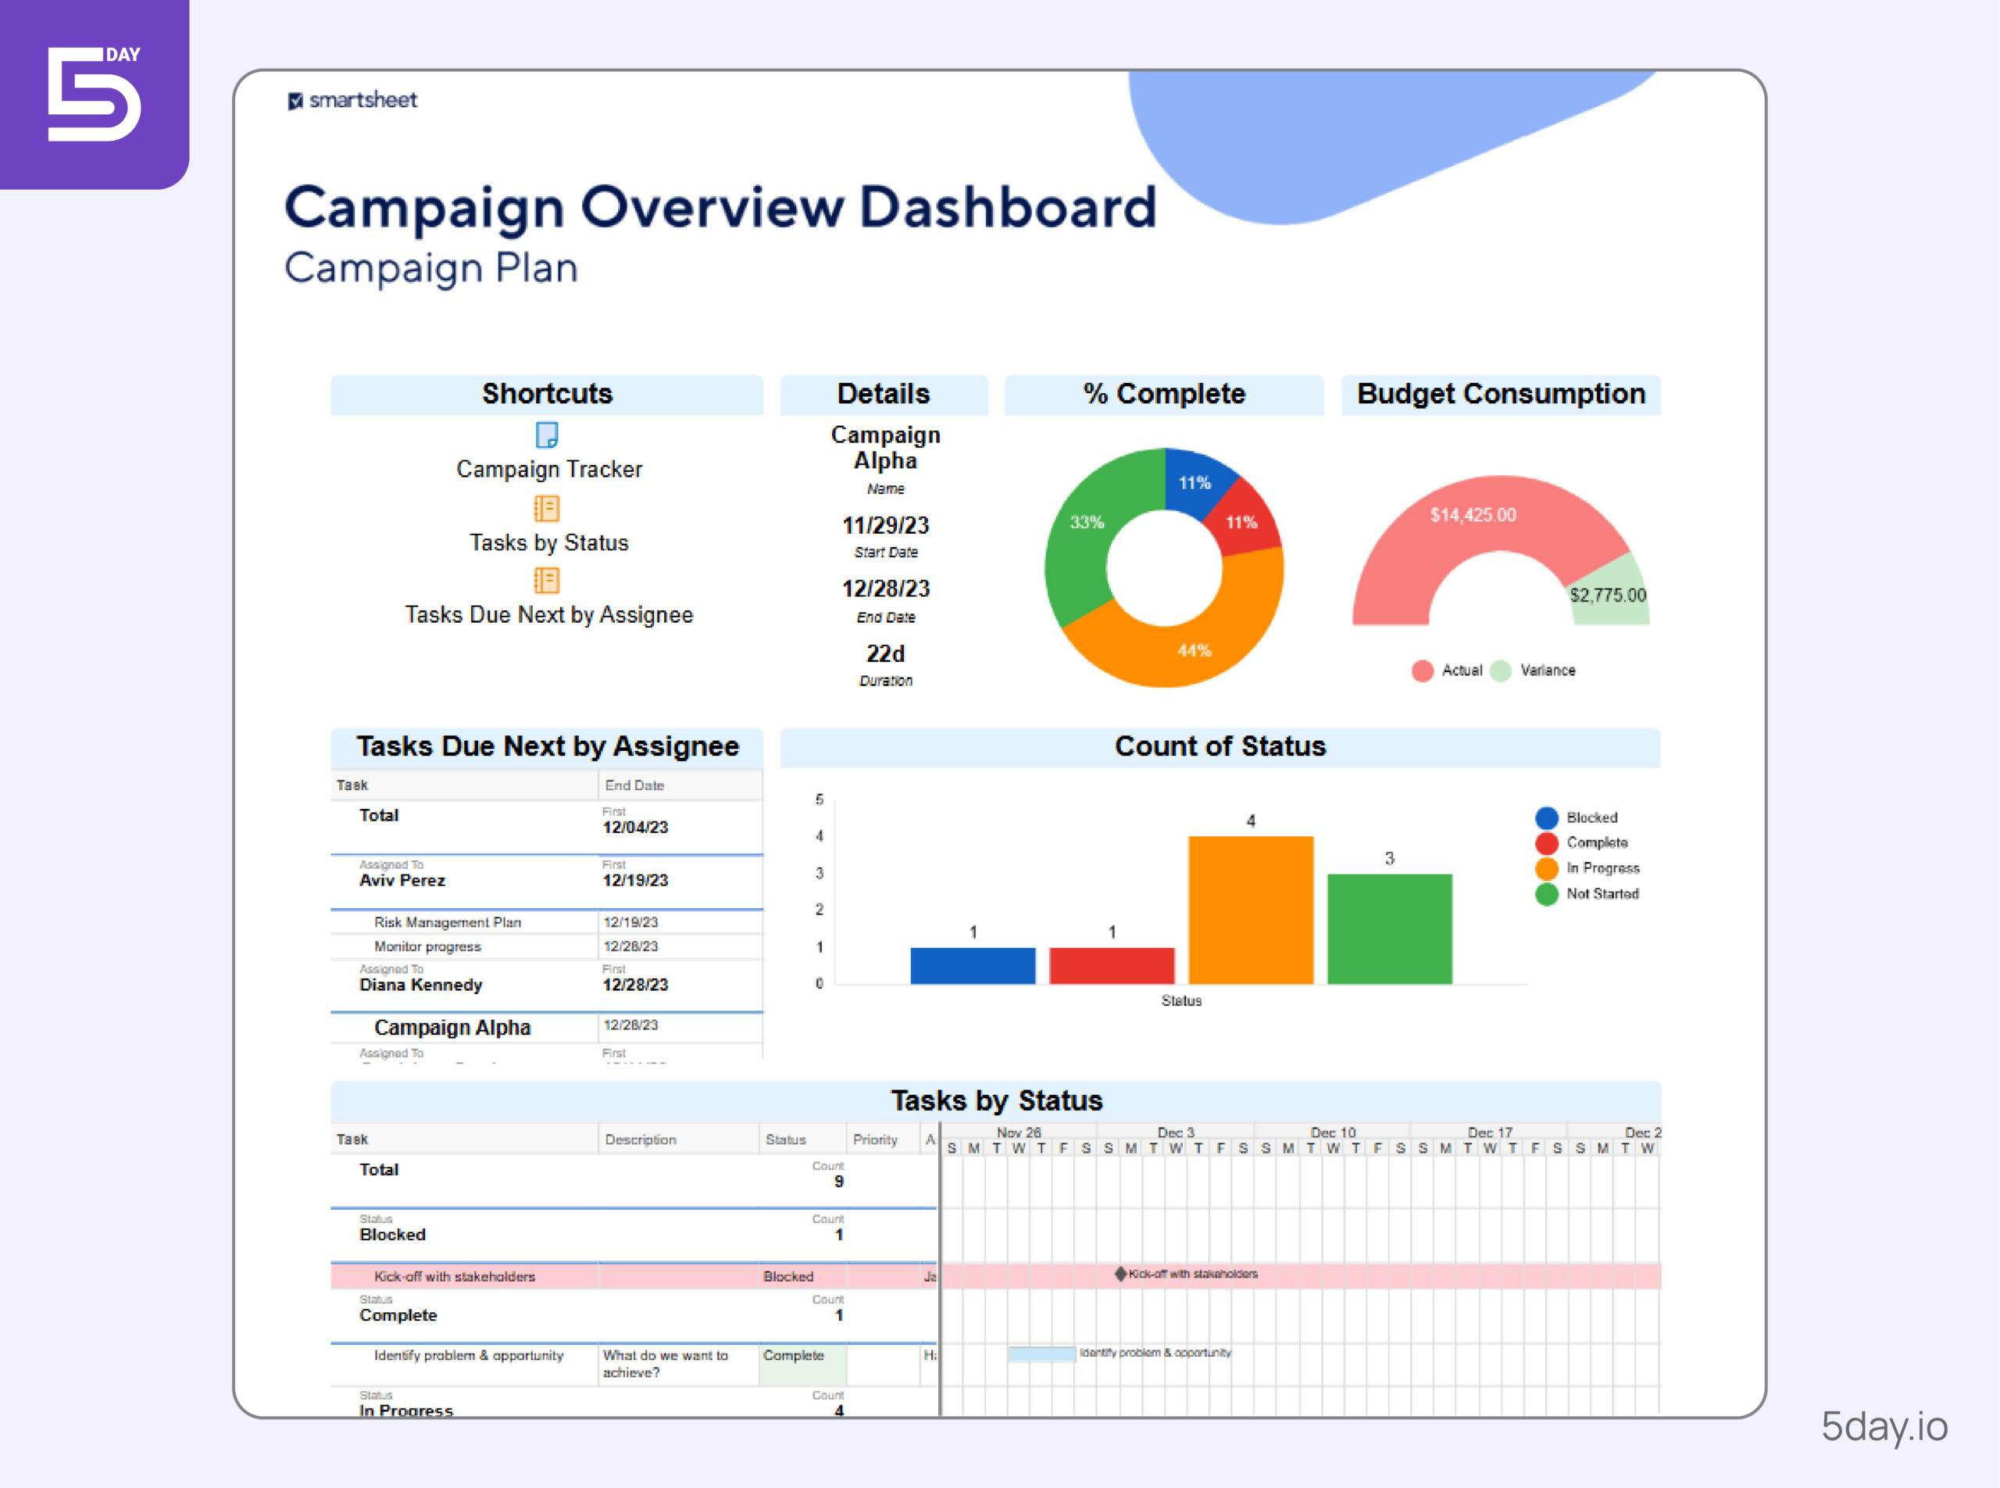Click the Campaign Alpha task row in assignee table
The height and width of the screenshot is (1488, 2000).
(x=547, y=1028)
